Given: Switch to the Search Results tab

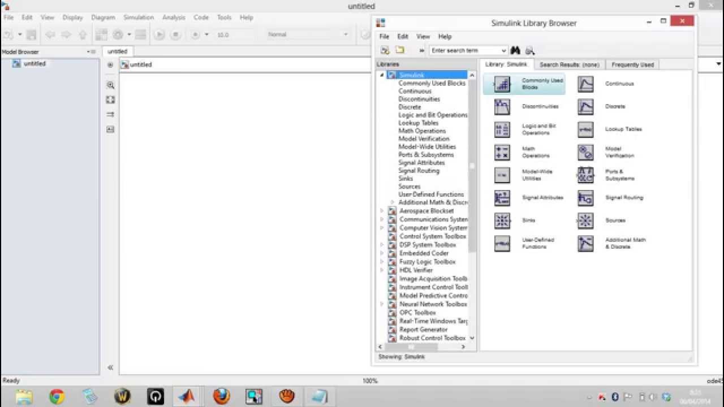Looking at the screenshot, I should pyautogui.click(x=569, y=64).
